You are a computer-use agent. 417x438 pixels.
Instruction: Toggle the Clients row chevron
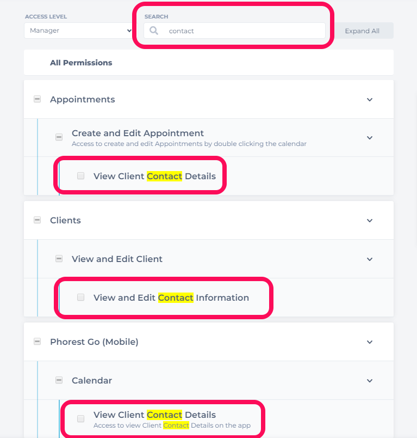pyautogui.click(x=370, y=221)
